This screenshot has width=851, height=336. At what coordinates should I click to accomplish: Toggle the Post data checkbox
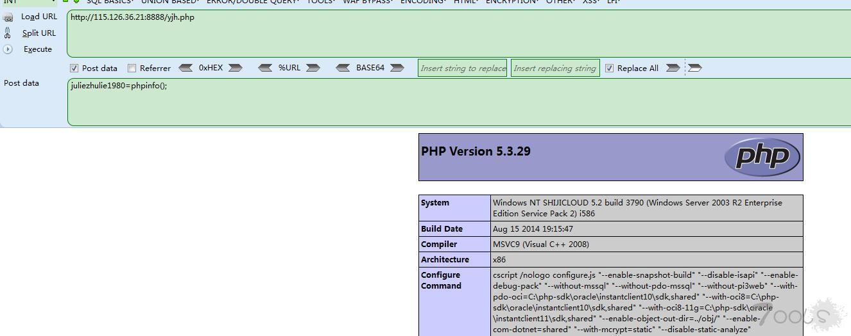74,68
